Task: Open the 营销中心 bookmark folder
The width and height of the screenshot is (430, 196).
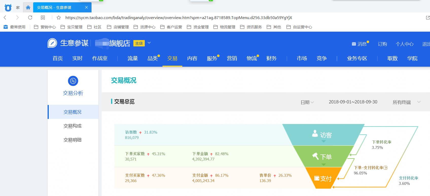Action: (x=45, y=27)
